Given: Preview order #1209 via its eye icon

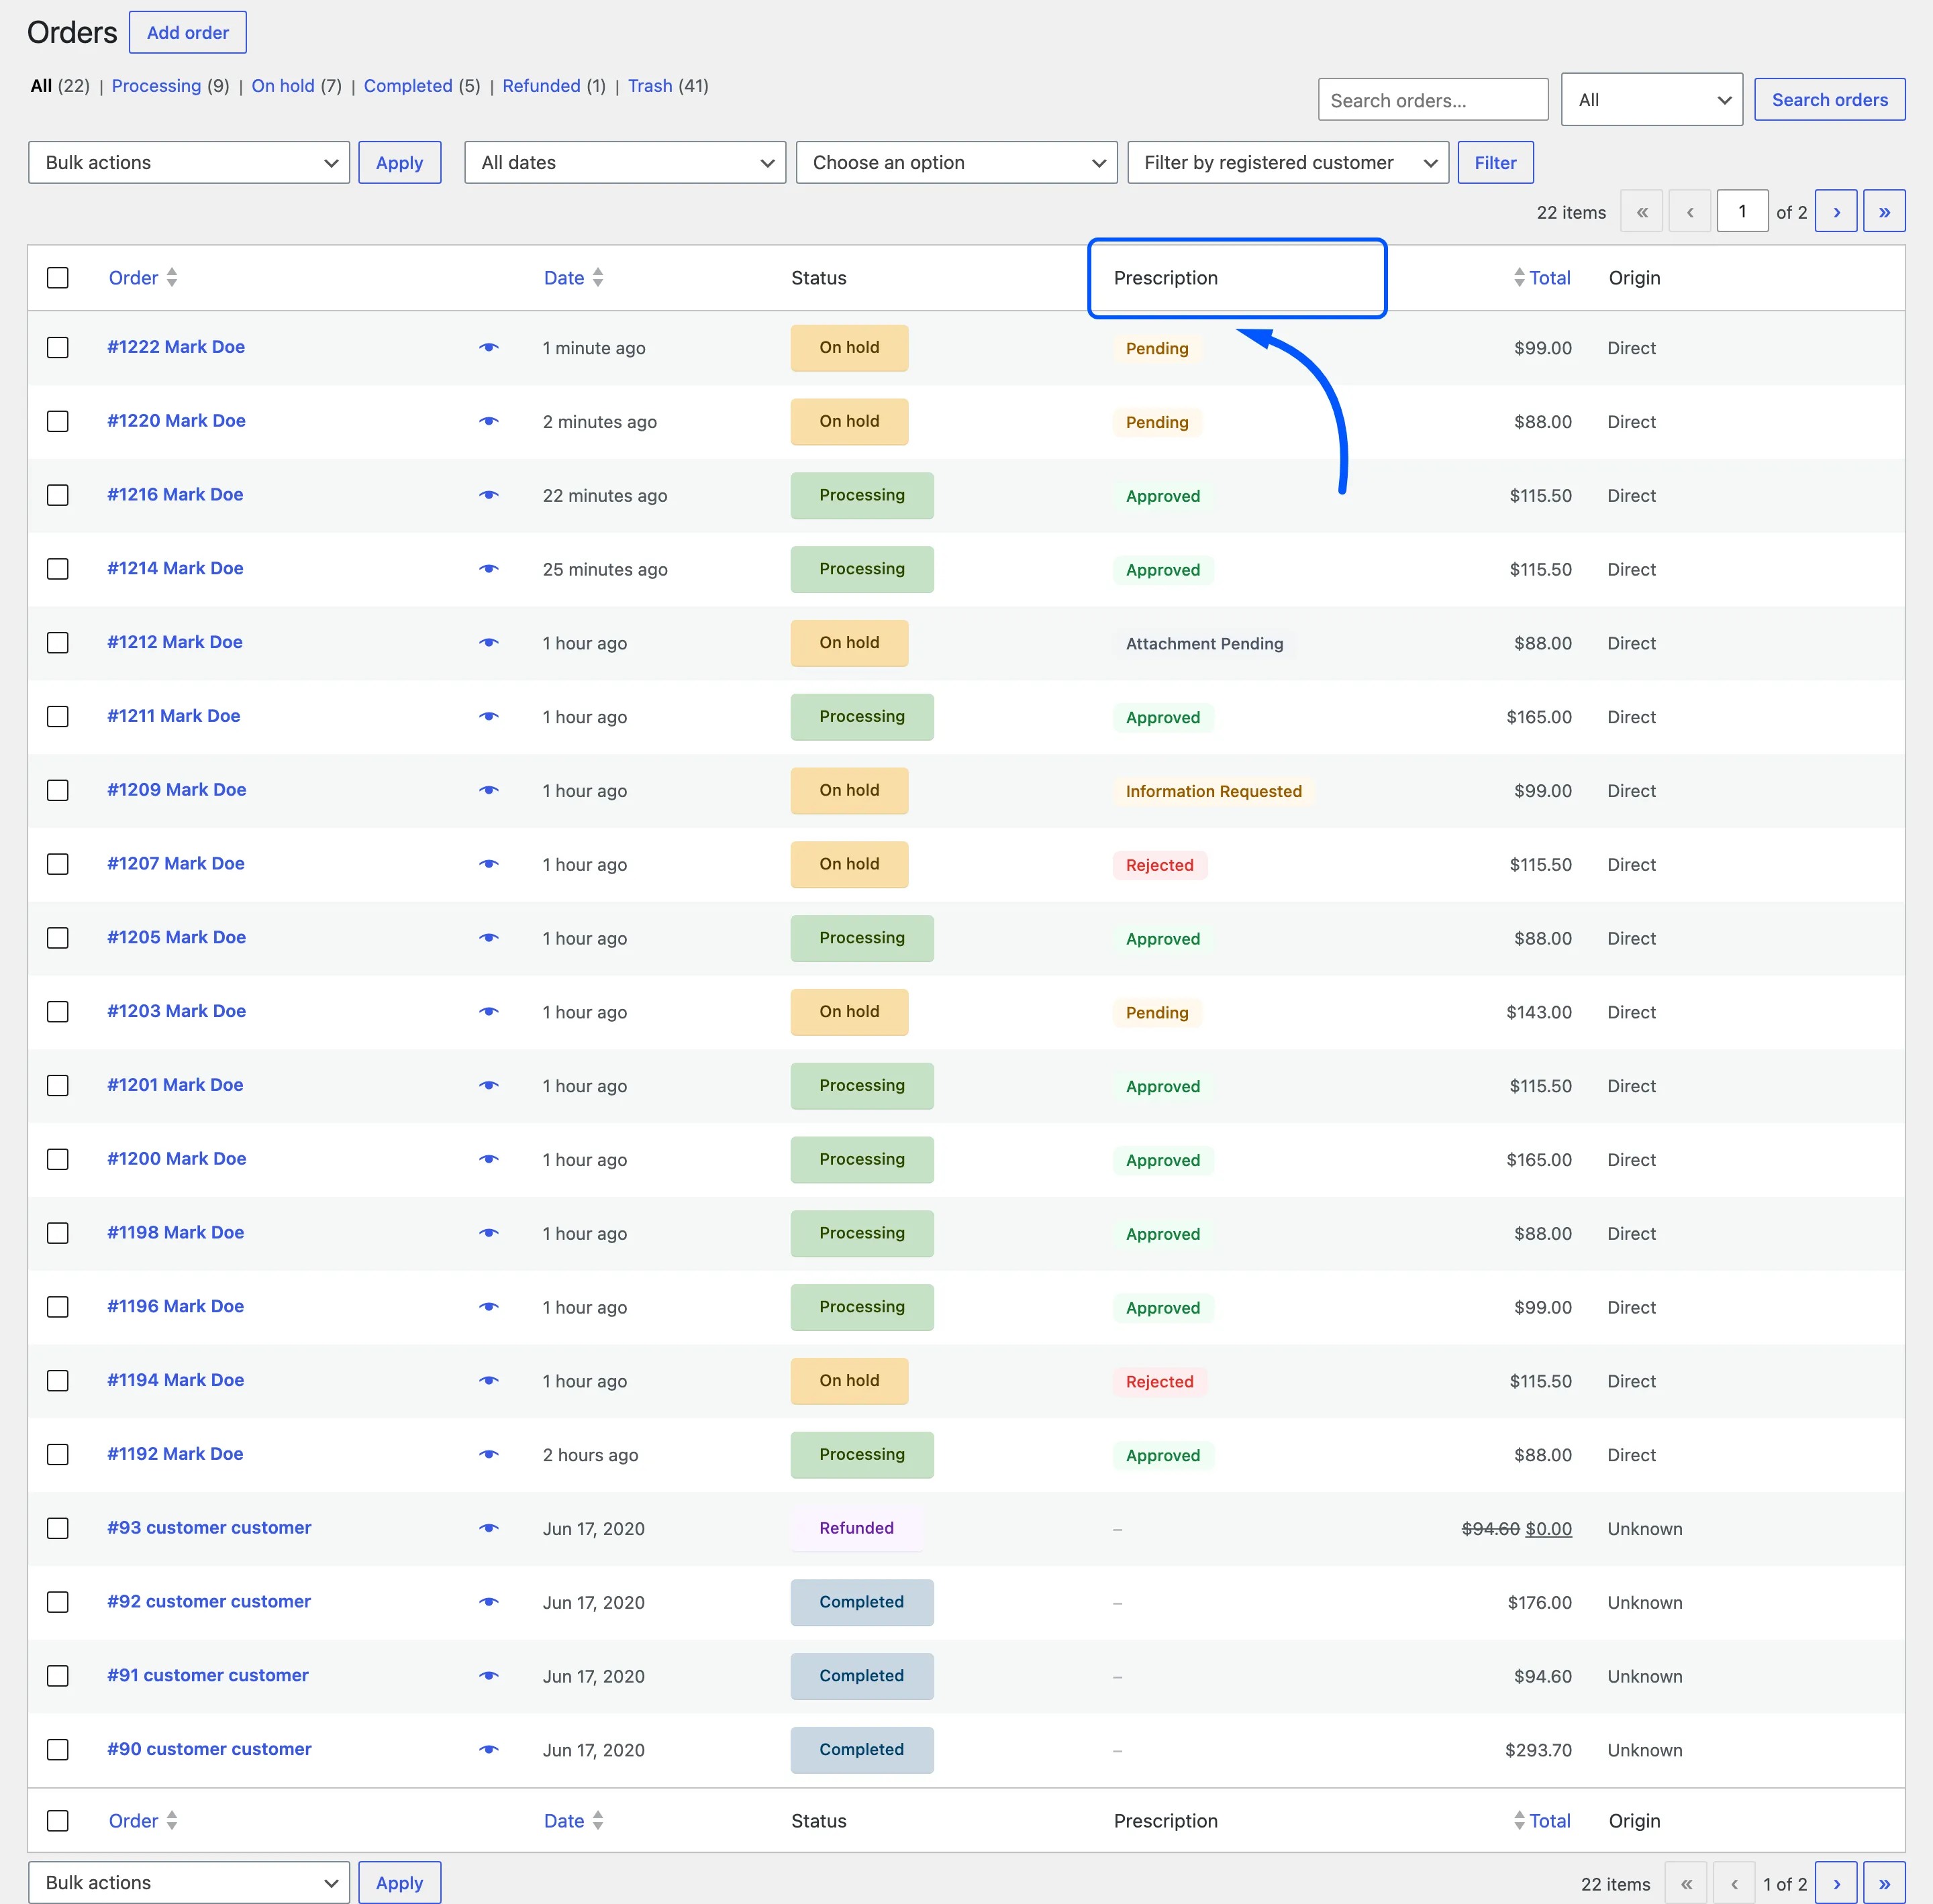Looking at the screenshot, I should (x=488, y=791).
